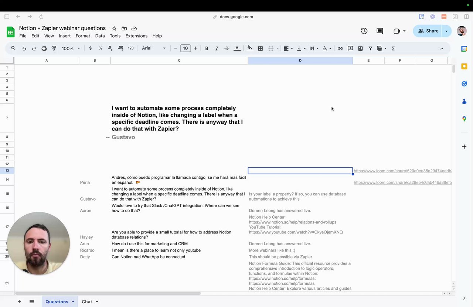Decrease decimal places
This screenshot has width=473, height=307.
pyautogui.click(x=110, y=48)
